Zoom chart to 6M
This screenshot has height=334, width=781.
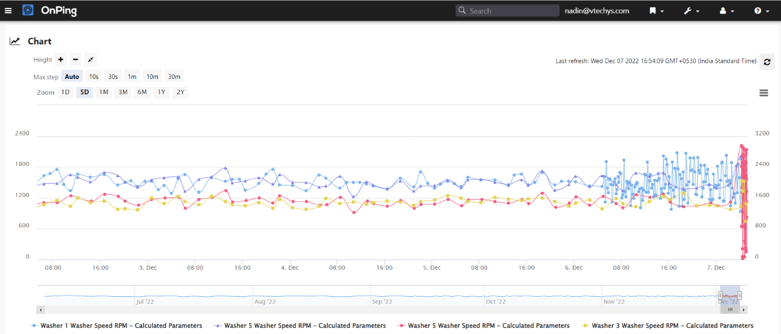point(142,92)
